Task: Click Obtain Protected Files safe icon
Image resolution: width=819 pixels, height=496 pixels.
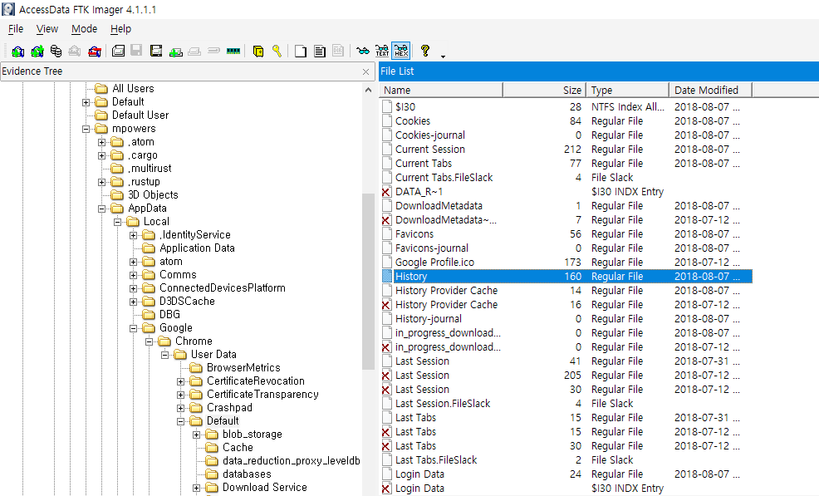Action: (258, 51)
